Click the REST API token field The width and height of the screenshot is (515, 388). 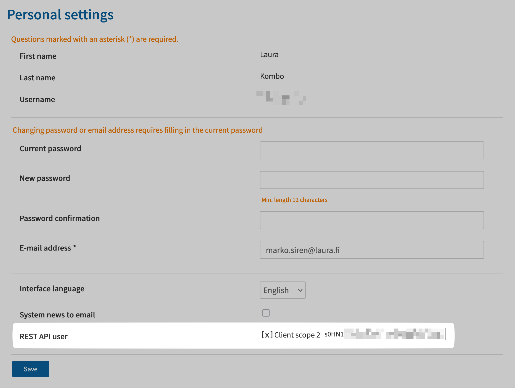(384, 334)
